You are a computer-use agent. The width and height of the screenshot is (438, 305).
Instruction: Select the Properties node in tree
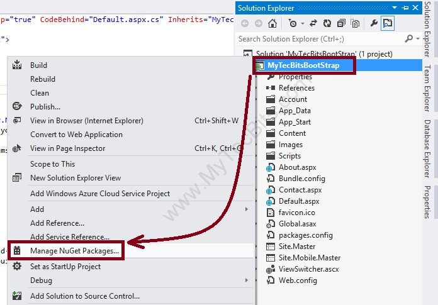coord(295,77)
